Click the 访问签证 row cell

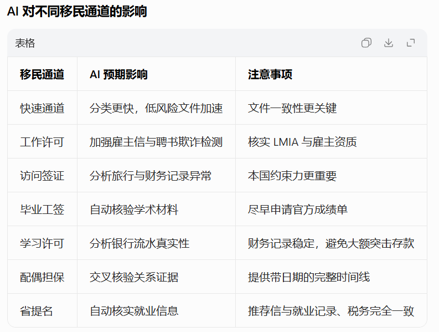coord(42,176)
